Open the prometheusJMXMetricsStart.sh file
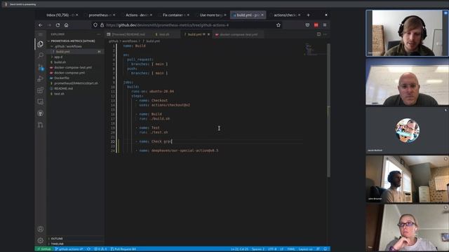Screen dimensions: 449x252 coord(76,83)
